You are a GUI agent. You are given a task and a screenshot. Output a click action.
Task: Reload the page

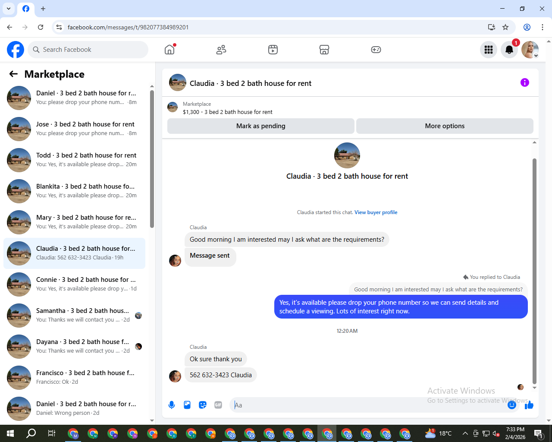pyautogui.click(x=41, y=27)
